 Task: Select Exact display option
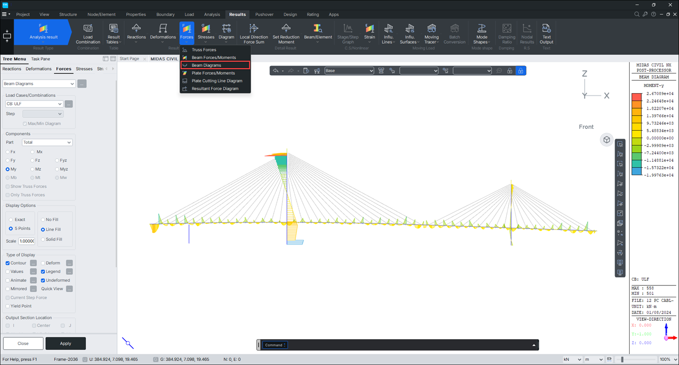pyautogui.click(x=11, y=220)
